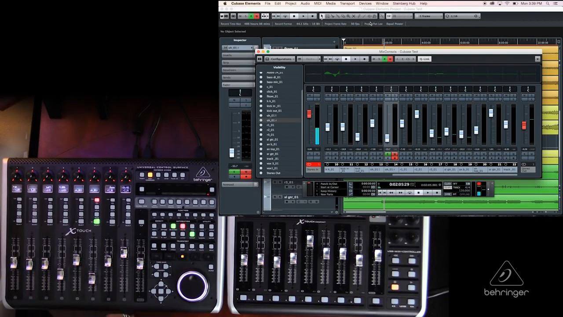
Task: Open the Project menu
Action: coord(291,4)
